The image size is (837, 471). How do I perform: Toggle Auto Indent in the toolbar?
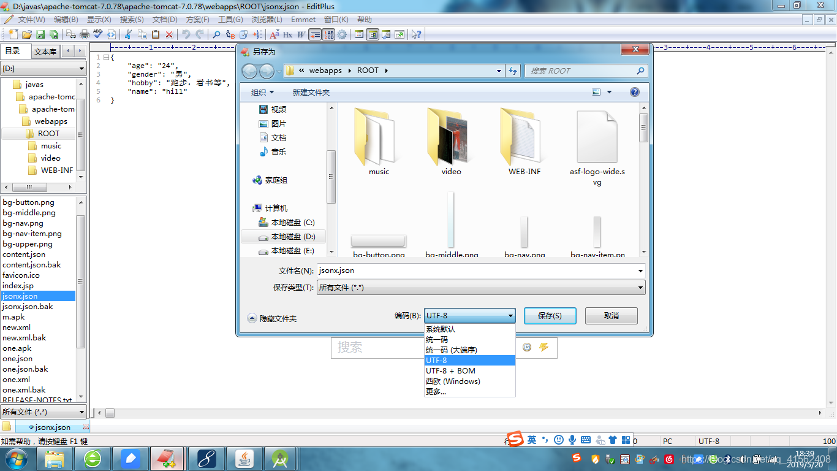click(315, 34)
